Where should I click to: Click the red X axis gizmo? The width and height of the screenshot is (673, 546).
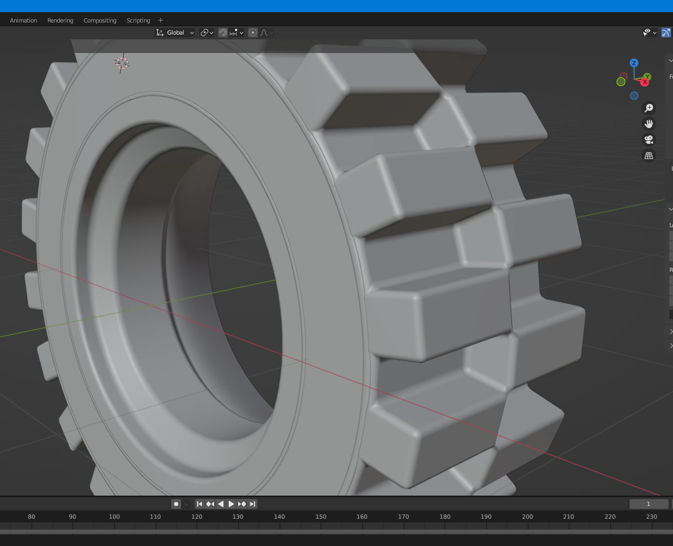(x=645, y=82)
